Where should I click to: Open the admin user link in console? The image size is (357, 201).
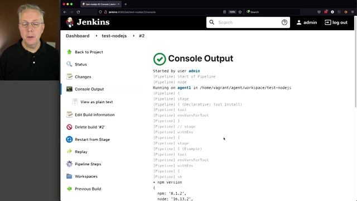(x=194, y=71)
